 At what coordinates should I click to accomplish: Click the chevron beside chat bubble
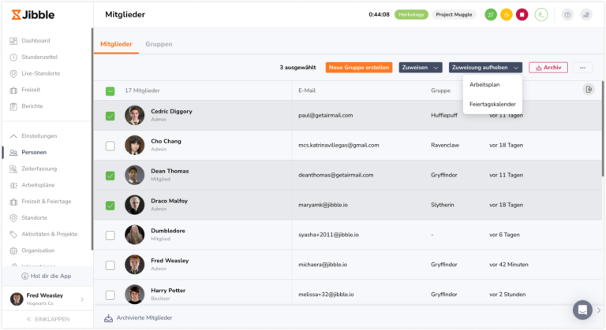click(599, 310)
